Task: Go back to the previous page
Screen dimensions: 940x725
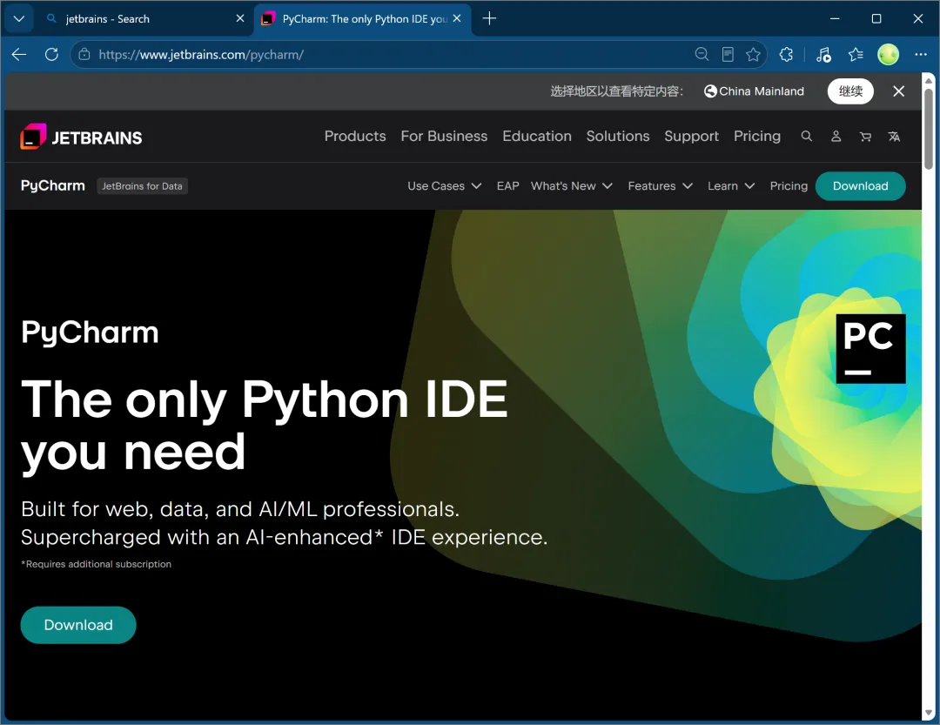Action: (19, 55)
